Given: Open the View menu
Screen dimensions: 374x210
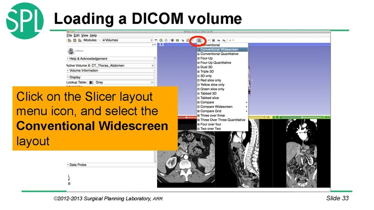Looking at the screenshot, I should tap(85, 35).
